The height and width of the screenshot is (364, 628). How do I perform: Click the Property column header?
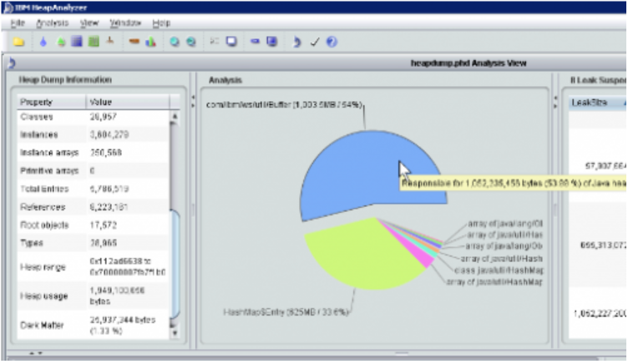(52, 102)
